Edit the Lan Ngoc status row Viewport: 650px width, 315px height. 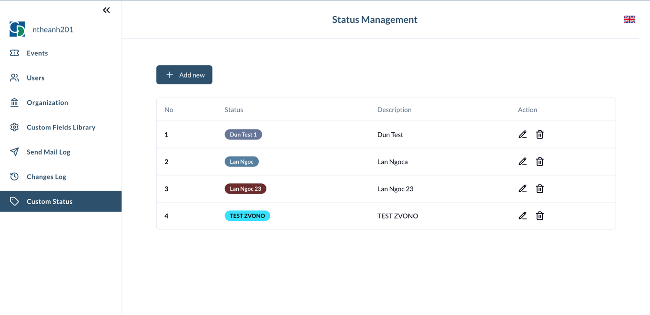point(522,162)
